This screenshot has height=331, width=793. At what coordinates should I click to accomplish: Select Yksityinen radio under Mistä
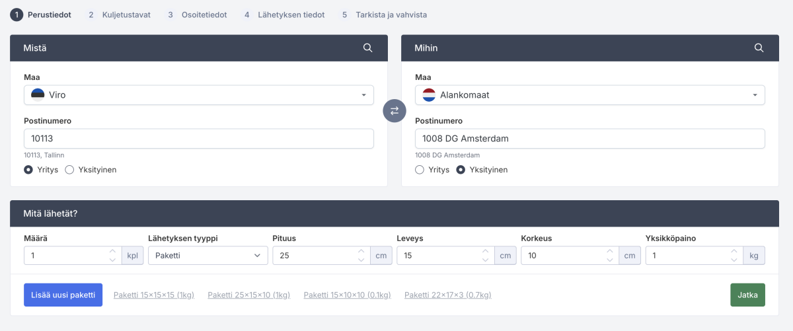pyautogui.click(x=69, y=170)
